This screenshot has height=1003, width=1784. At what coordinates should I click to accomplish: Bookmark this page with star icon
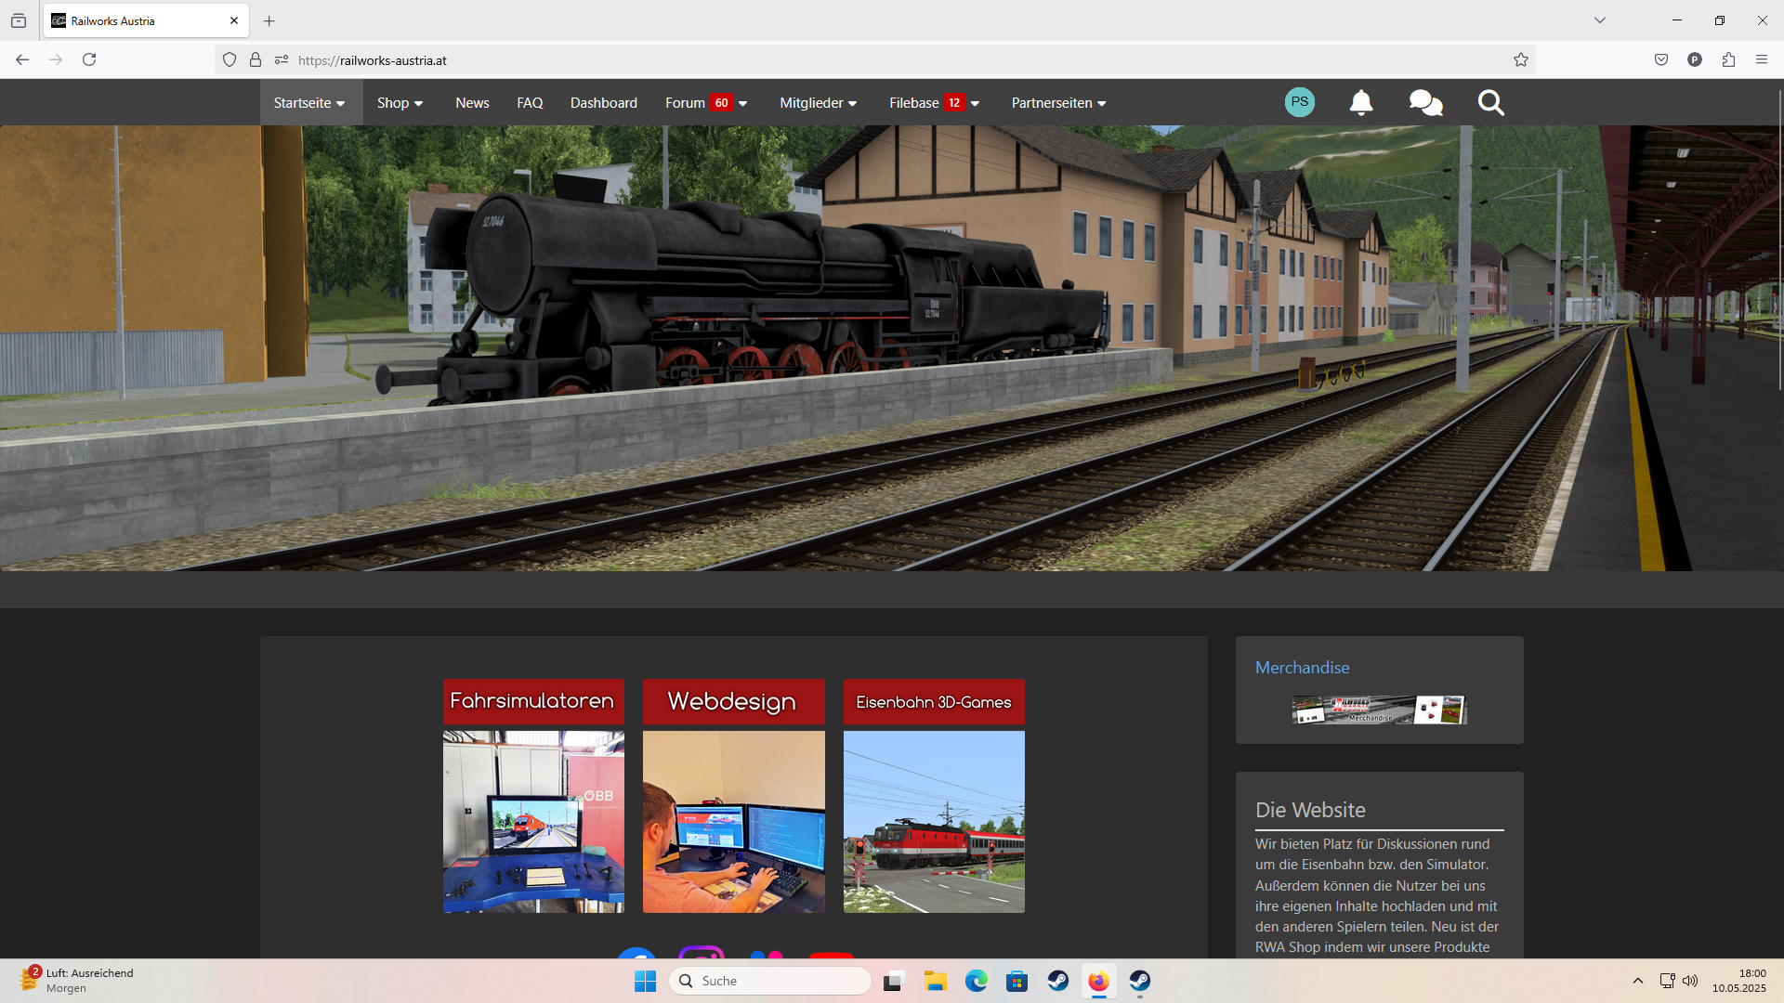[x=1521, y=60]
